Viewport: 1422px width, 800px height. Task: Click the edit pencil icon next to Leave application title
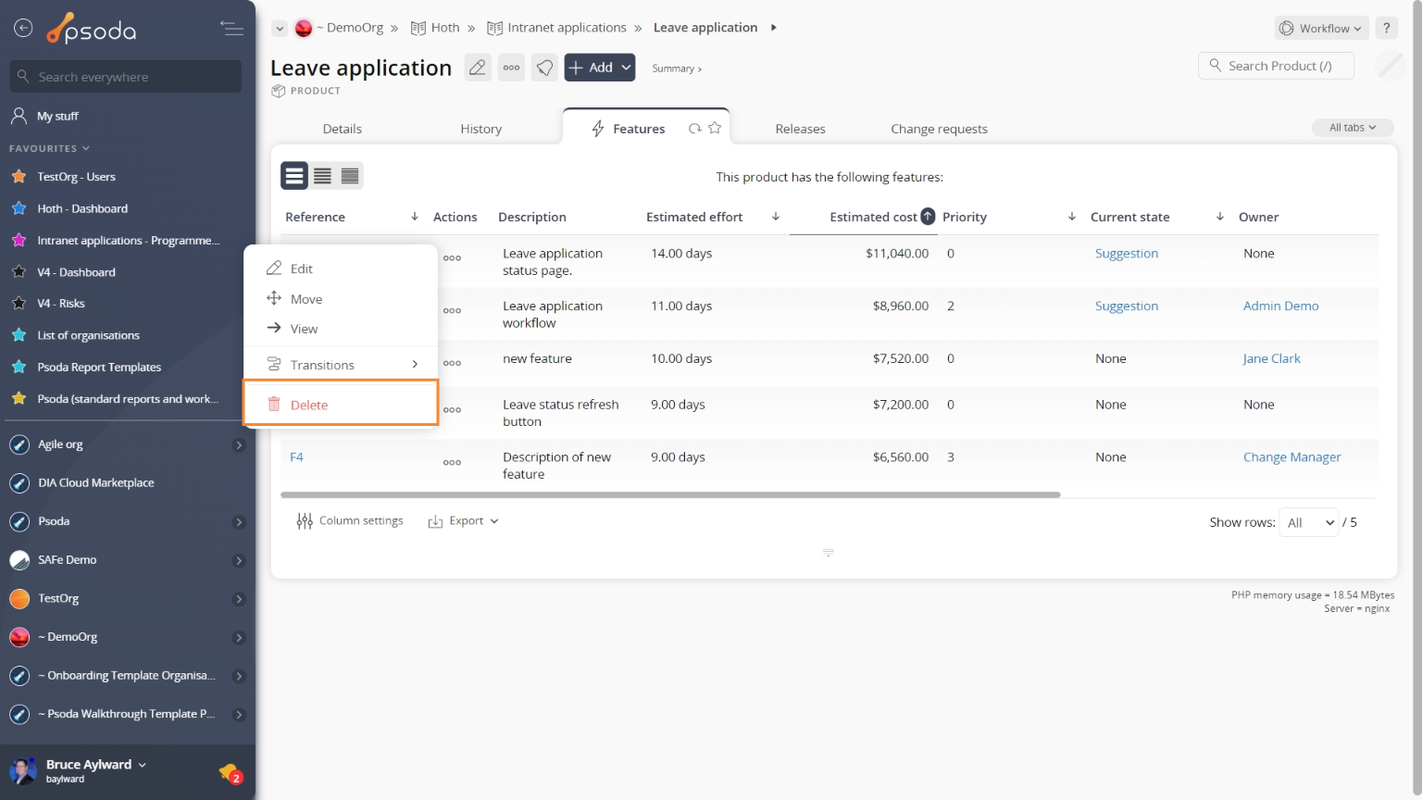coord(478,68)
